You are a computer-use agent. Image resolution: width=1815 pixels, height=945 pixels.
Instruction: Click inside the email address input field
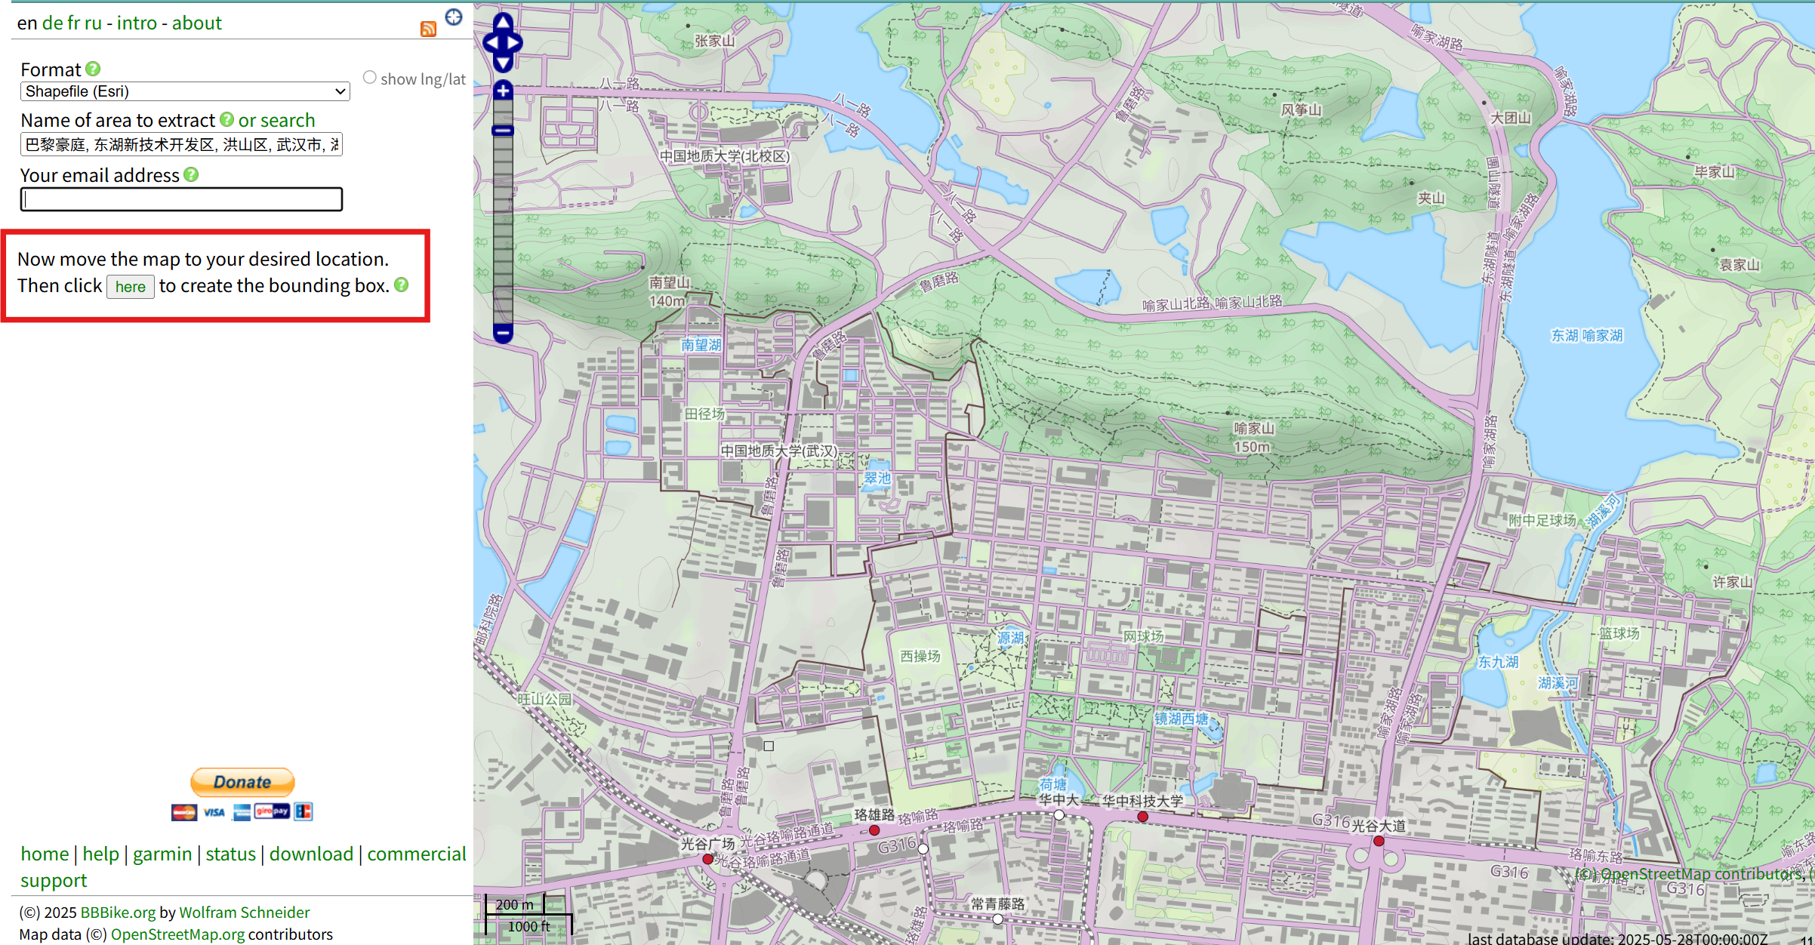point(181,199)
